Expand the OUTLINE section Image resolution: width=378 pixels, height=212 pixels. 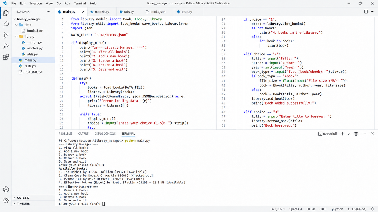tap(23, 198)
